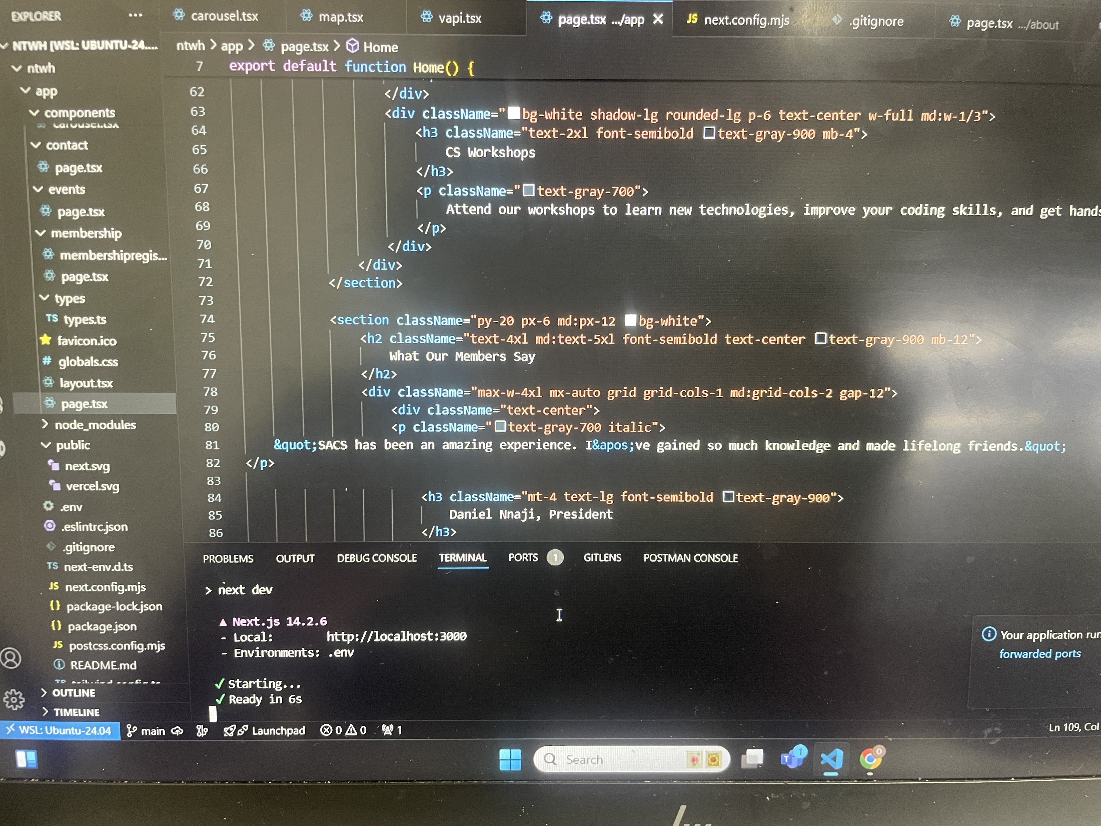This screenshot has height=826, width=1101.
Task: Open the Manage settings gear icon
Action: pyautogui.click(x=13, y=699)
